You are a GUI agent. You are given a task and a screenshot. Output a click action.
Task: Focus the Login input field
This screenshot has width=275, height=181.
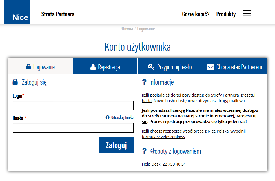(73, 106)
